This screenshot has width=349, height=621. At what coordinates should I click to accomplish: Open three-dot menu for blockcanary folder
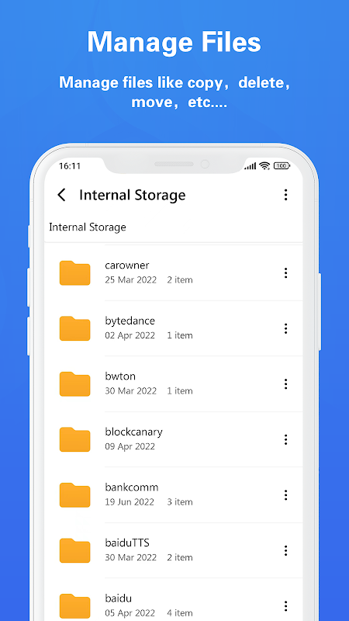coord(285,439)
